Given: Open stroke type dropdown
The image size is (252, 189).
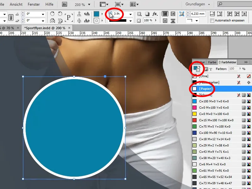Looking at the screenshot, I should pyautogui.click(x=130, y=21).
